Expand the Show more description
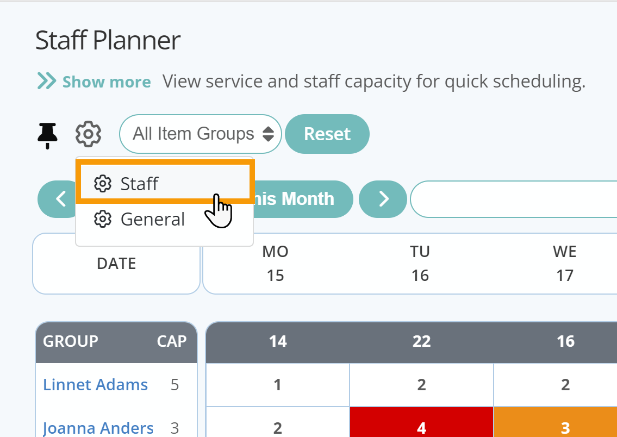The height and width of the screenshot is (437, 617). pos(107,82)
